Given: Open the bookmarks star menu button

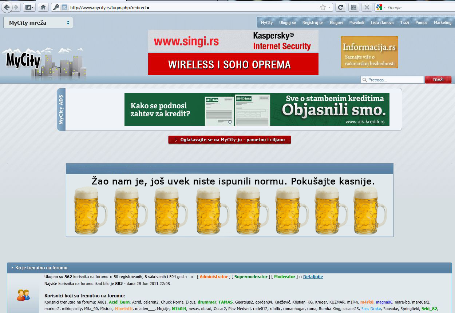Looking at the screenshot, I should click(29, 7).
